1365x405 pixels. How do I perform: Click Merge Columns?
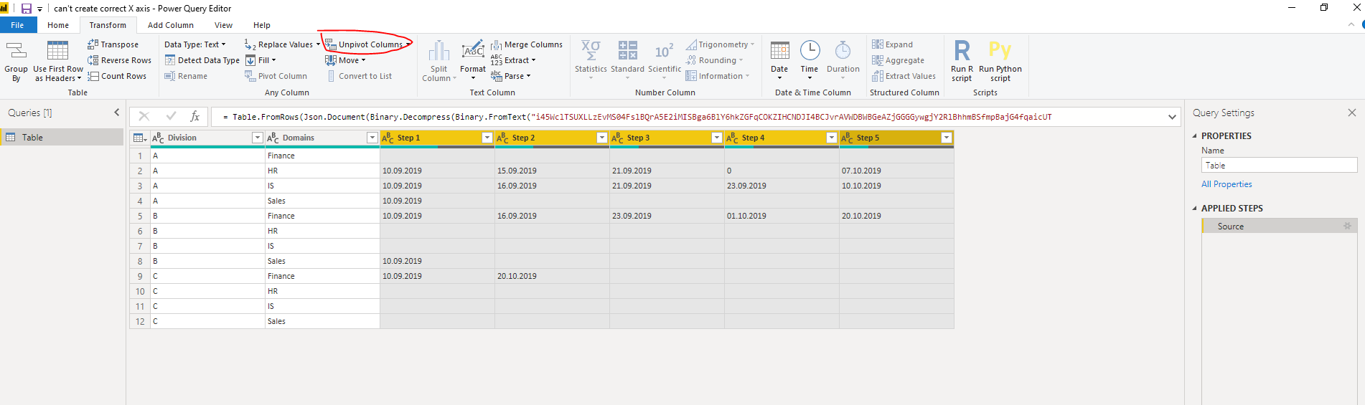click(x=527, y=44)
